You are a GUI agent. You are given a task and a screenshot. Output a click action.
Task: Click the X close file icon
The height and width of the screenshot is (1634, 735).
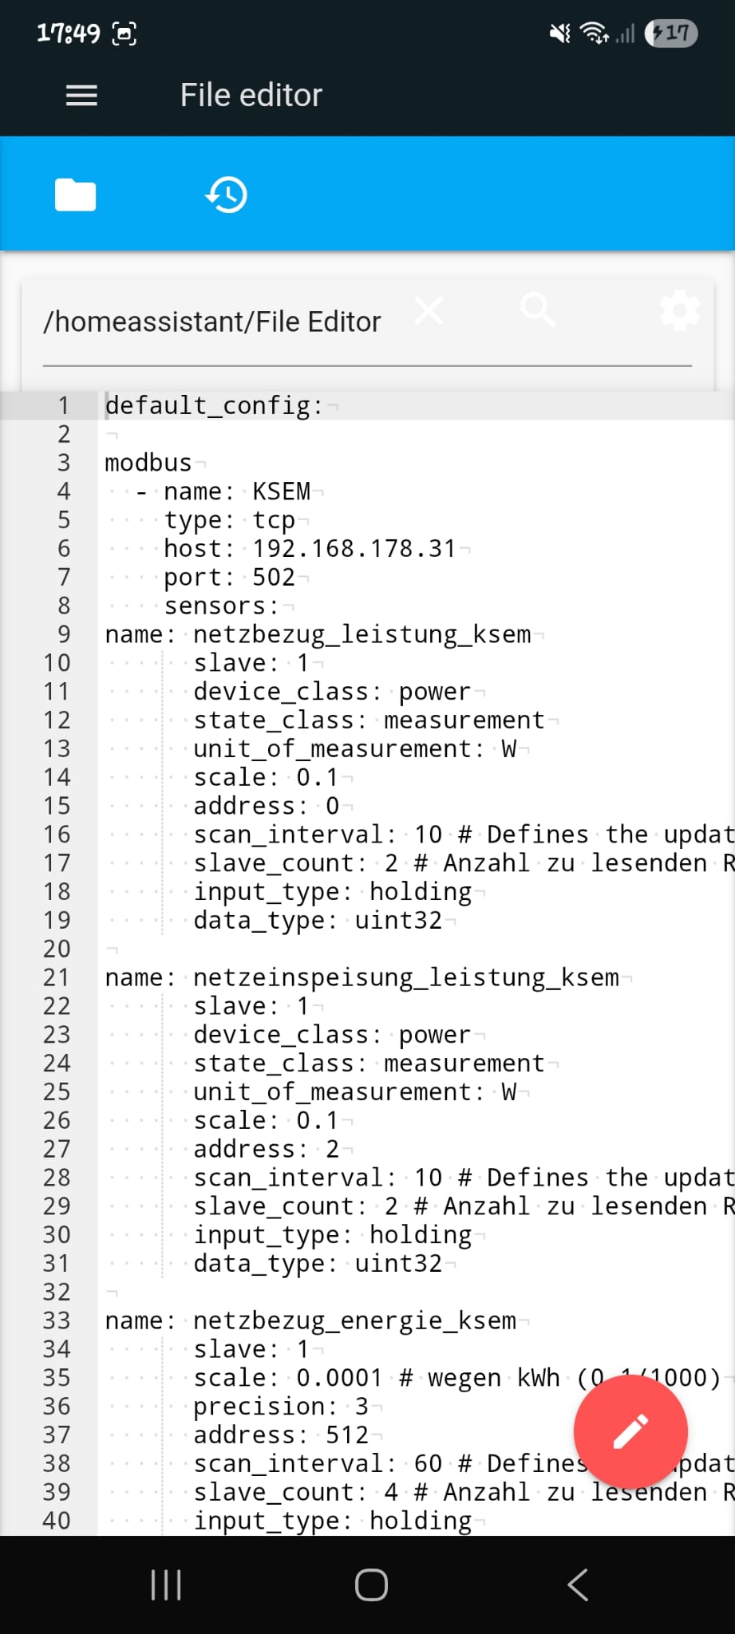[429, 310]
